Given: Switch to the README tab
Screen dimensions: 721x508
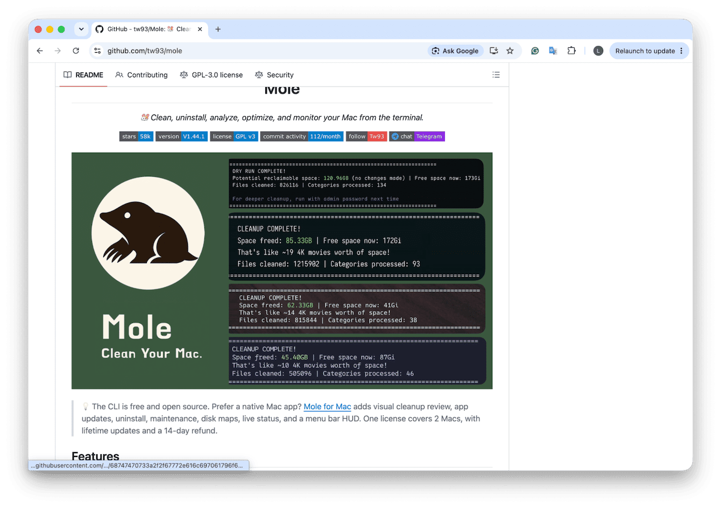Looking at the screenshot, I should click(x=83, y=75).
